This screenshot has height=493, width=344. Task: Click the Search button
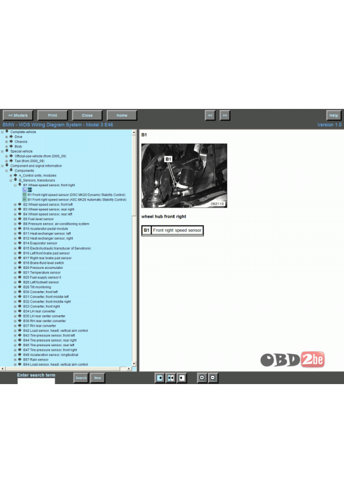click(81, 378)
